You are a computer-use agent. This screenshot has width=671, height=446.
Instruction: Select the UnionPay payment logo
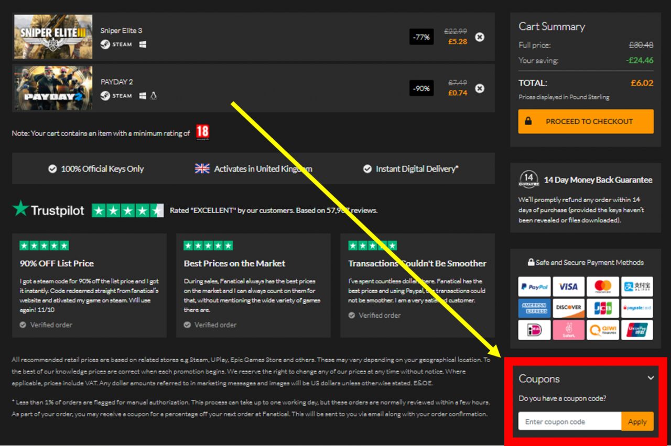click(x=637, y=330)
